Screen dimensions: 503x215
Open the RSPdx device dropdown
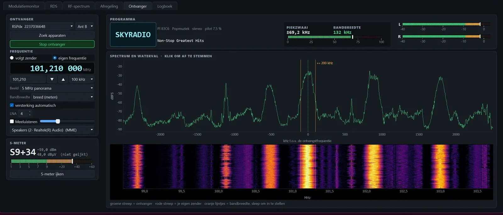pos(42,26)
